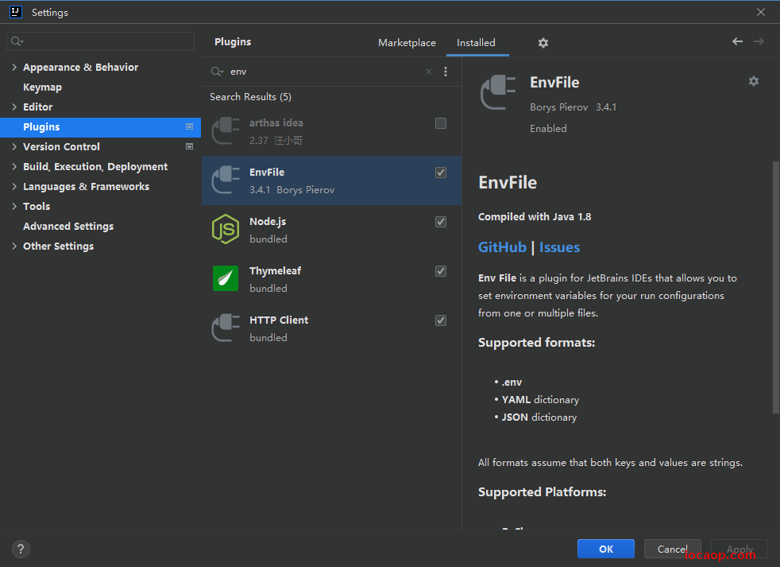
Task: Select Keymap in settings tree
Action: click(42, 87)
